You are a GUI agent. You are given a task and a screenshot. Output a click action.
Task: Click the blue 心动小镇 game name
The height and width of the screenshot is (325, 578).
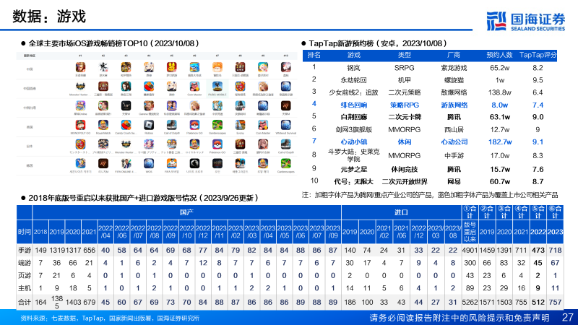pyautogui.click(x=353, y=142)
